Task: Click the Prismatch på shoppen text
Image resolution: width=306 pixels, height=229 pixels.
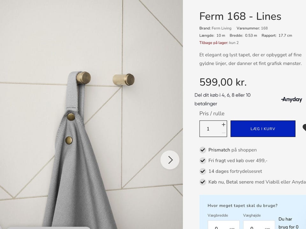Action: [232, 150]
